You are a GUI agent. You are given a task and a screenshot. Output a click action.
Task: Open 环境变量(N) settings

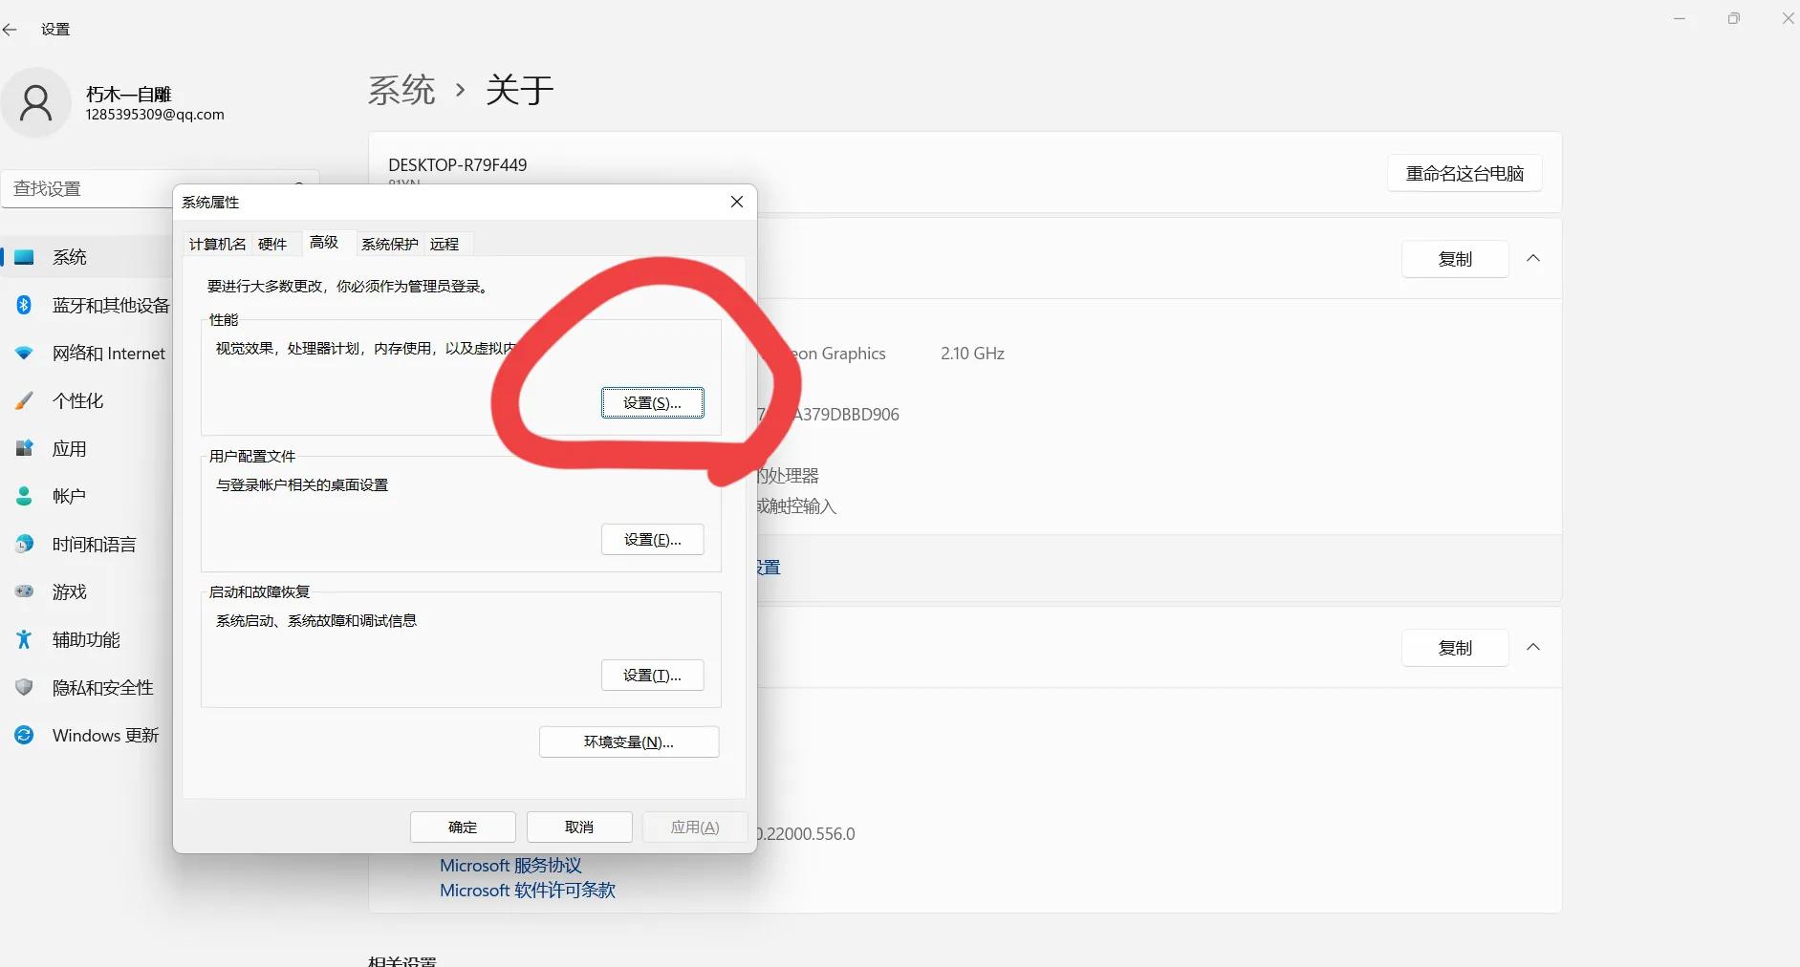coord(628,741)
